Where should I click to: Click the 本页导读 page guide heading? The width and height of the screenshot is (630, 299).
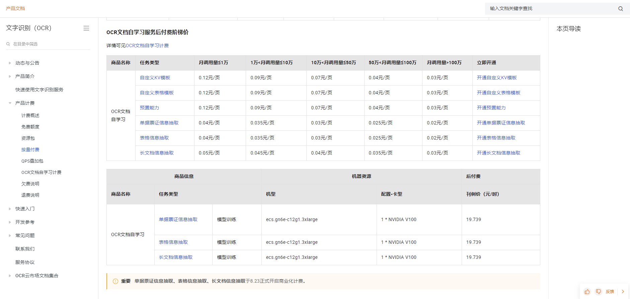(x=568, y=29)
